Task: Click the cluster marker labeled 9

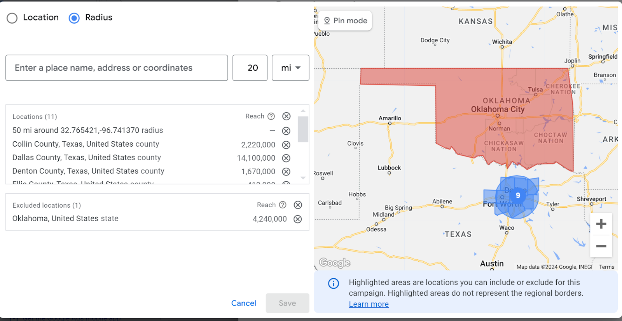Action: click(518, 196)
